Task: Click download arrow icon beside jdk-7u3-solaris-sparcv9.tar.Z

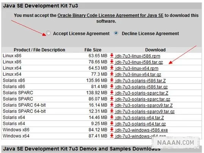Action: pos(111,105)
